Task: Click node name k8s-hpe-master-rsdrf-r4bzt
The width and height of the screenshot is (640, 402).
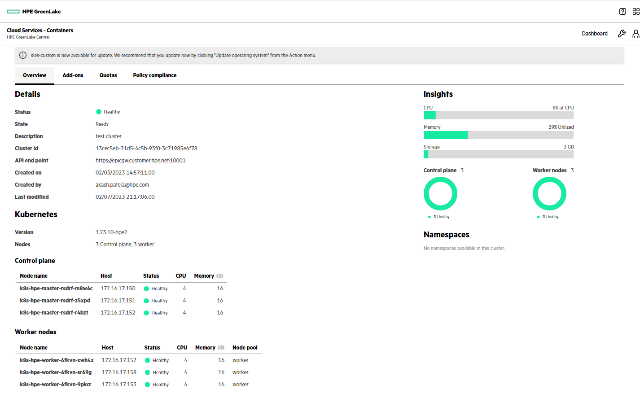Action: pyautogui.click(x=54, y=313)
